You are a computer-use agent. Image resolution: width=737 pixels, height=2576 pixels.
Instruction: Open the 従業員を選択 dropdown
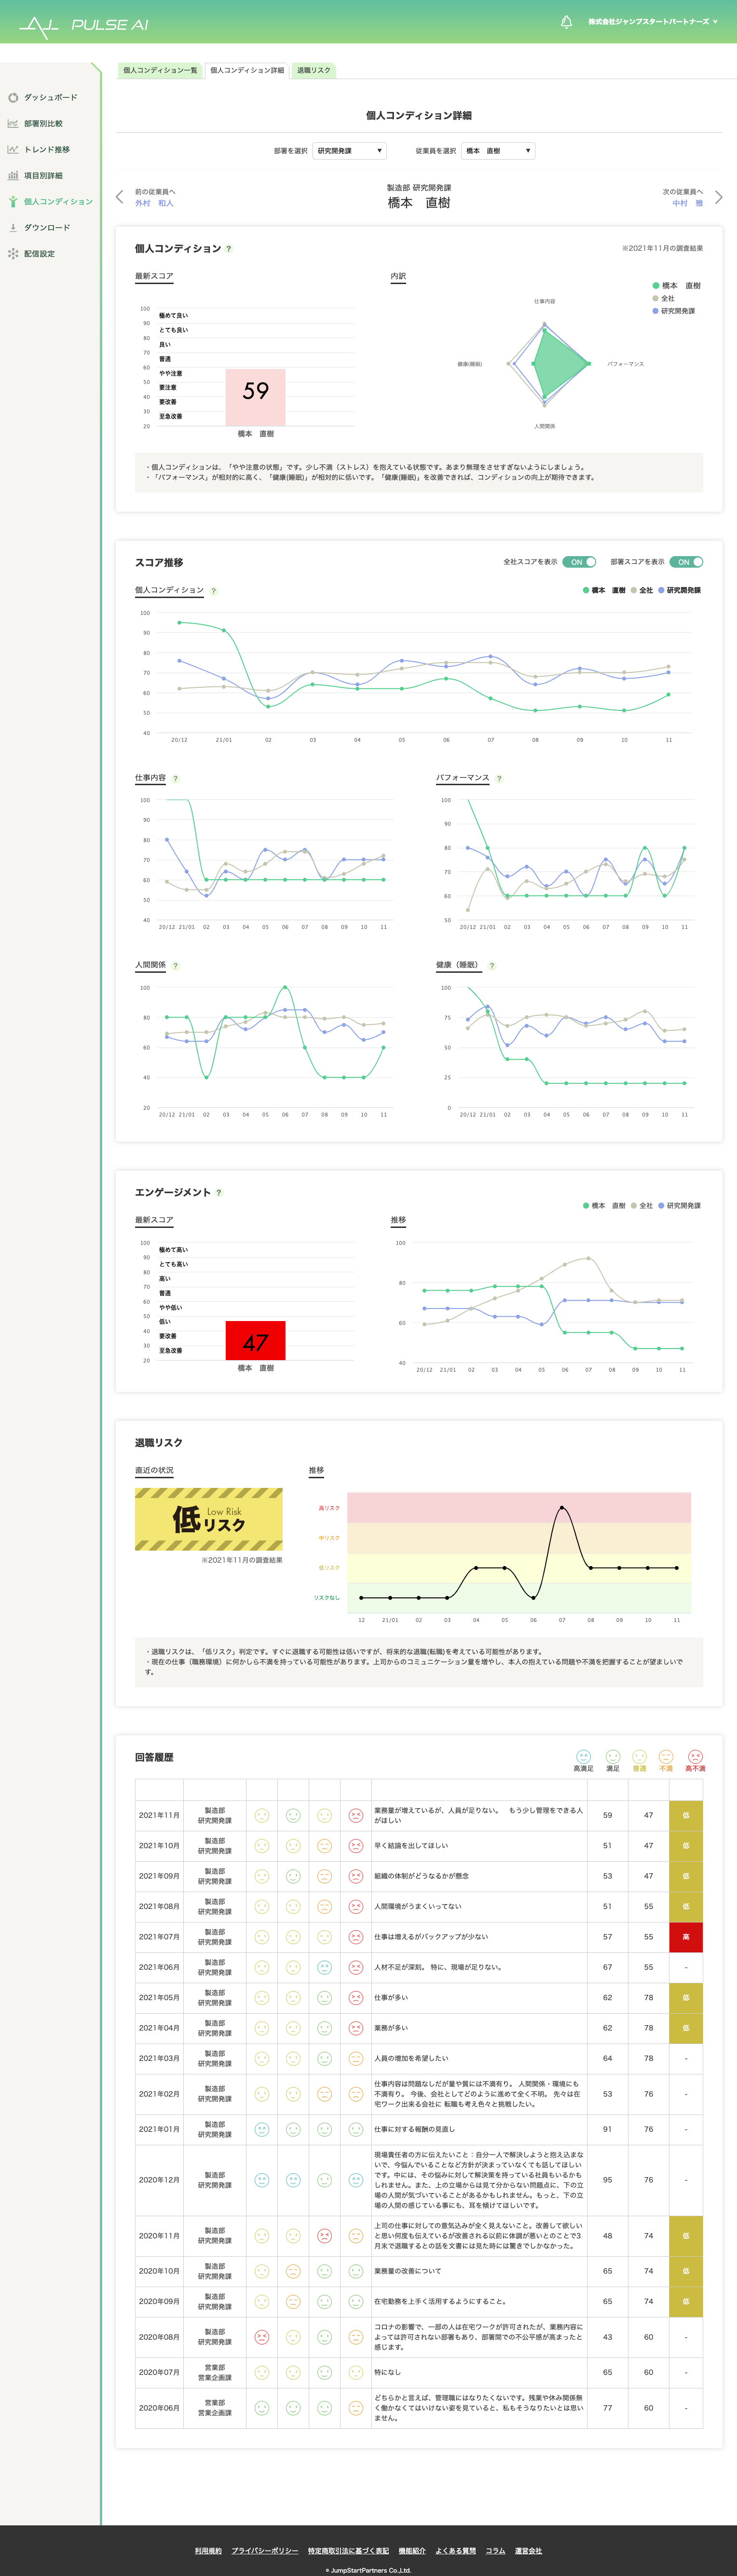[x=498, y=151]
